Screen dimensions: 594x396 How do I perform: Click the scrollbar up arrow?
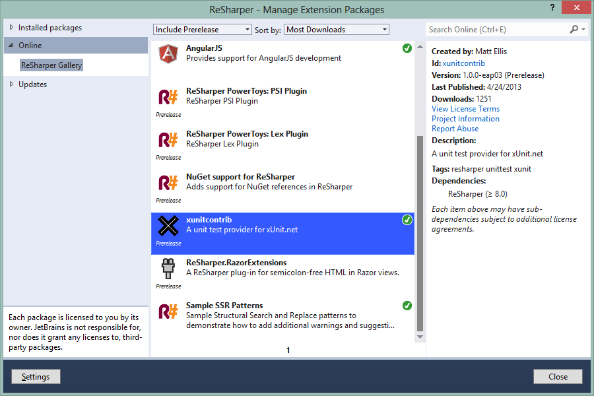point(420,47)
